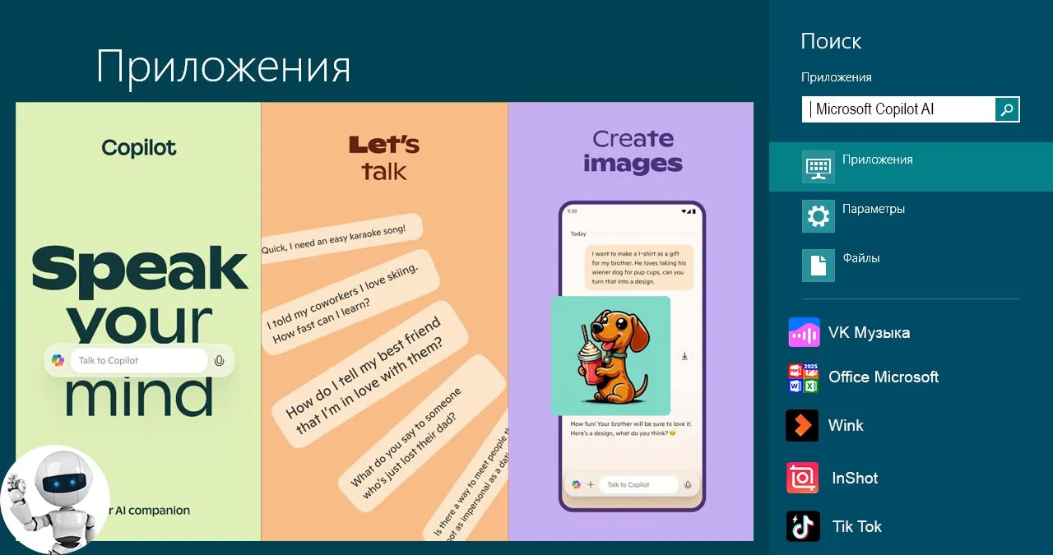Launch the InShot app icon

802,478
